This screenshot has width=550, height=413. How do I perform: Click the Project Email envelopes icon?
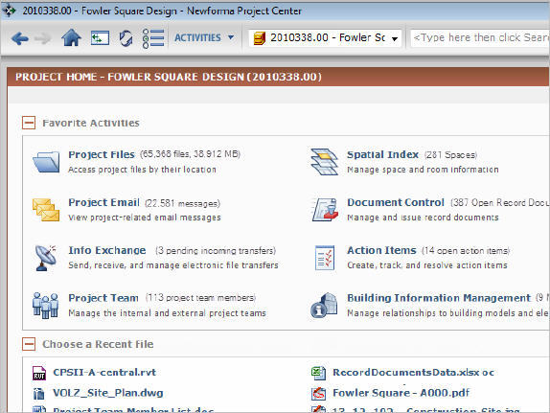[46, 210]
